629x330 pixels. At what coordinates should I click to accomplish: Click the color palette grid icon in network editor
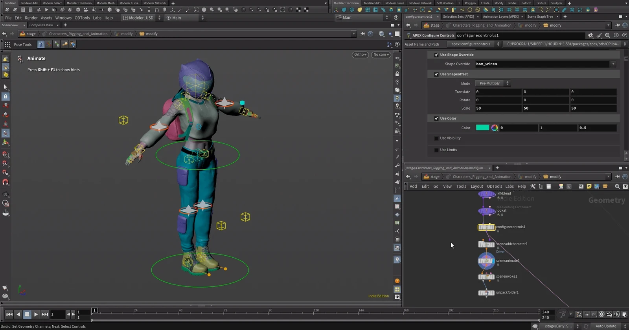pos(561,187)
